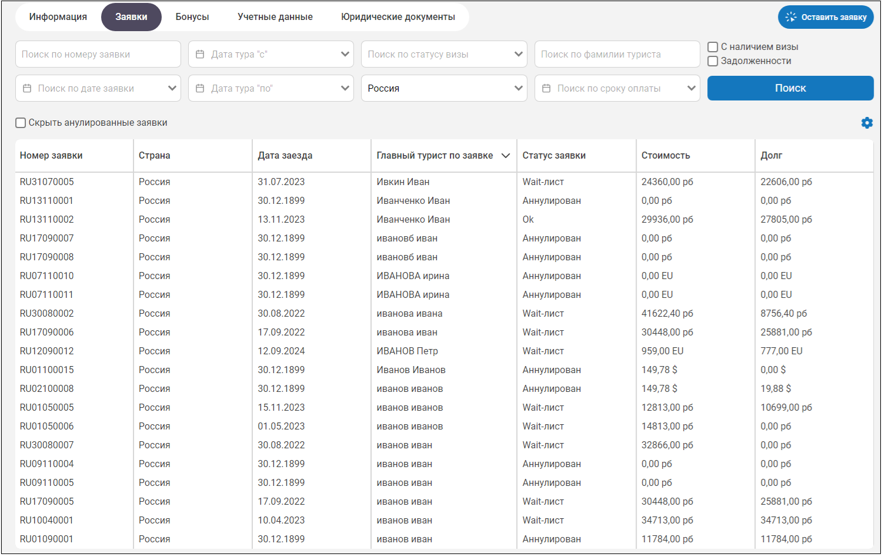This screenshot has height=557, width=882.
Task: Toggle 'Скрыть анулированные заявки' checkbox
Action: pos(21,123)
